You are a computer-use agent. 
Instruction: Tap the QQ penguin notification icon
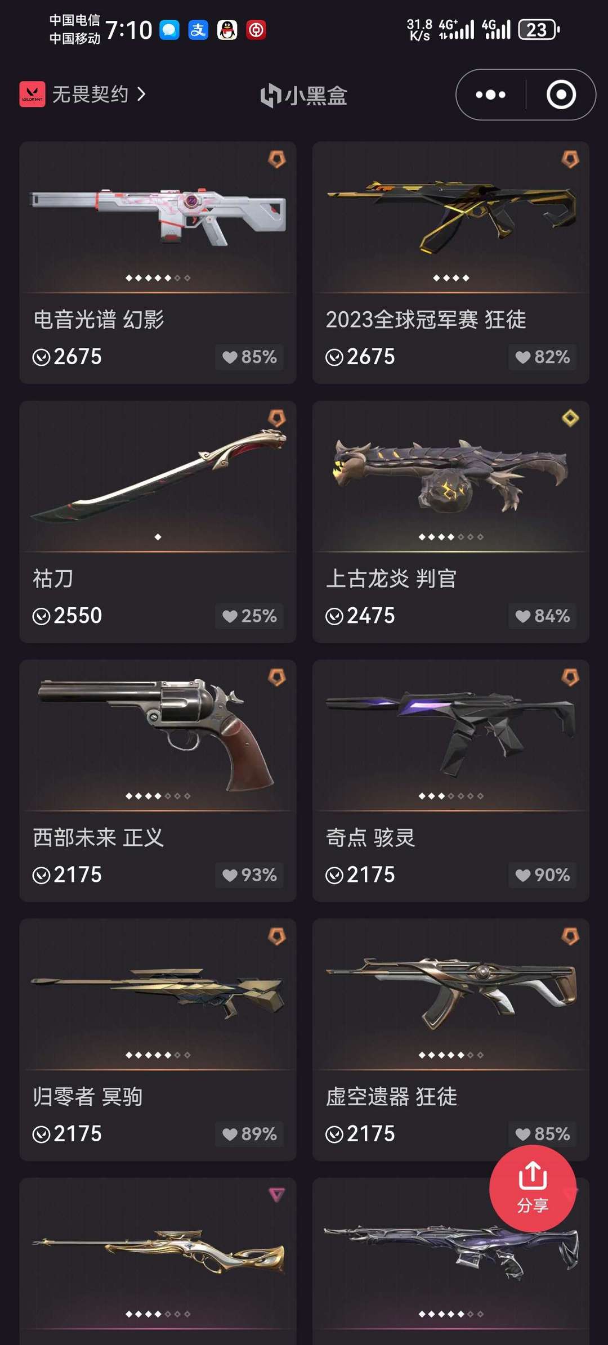pyautogui.click(x=227, y=30)
